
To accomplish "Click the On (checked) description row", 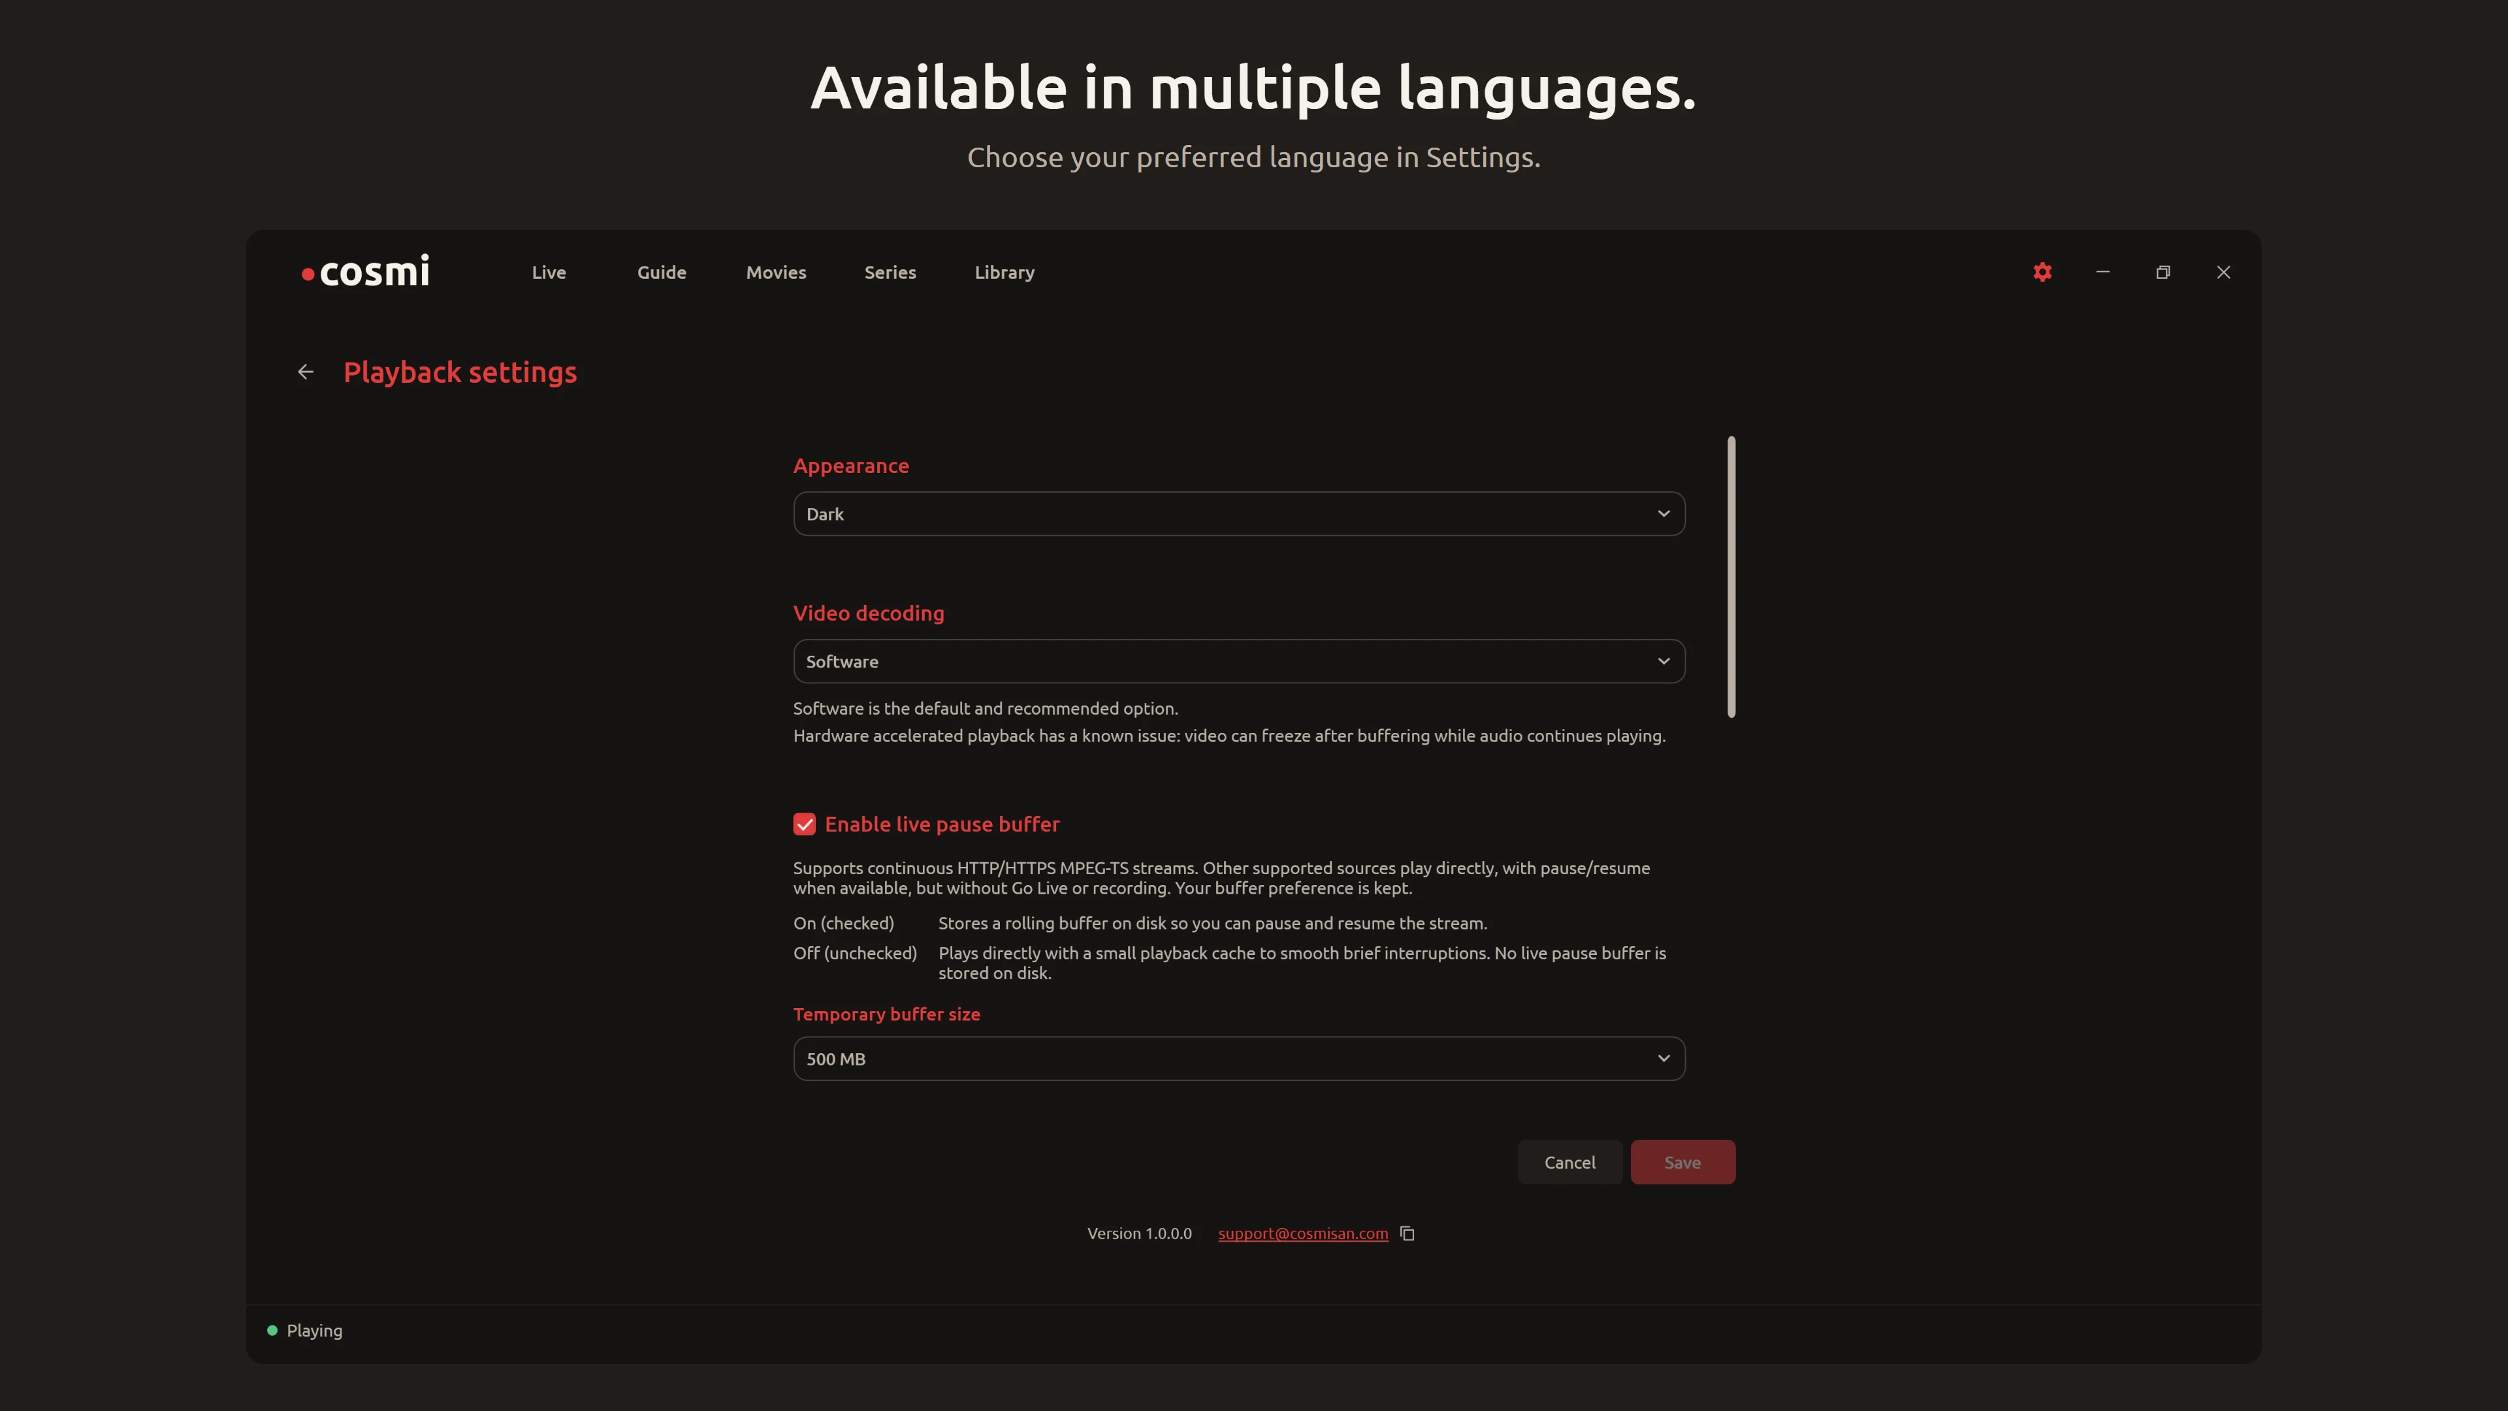I will [1140, 923].
